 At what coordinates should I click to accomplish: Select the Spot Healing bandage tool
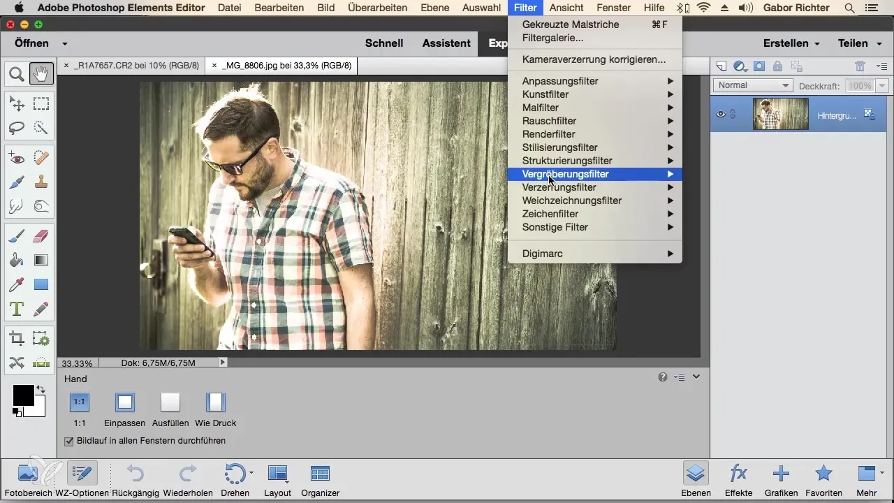41,159
